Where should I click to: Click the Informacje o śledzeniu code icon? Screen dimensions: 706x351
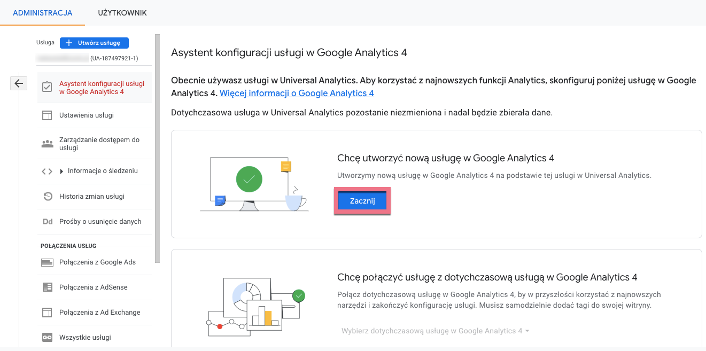(x=47, y=171)
